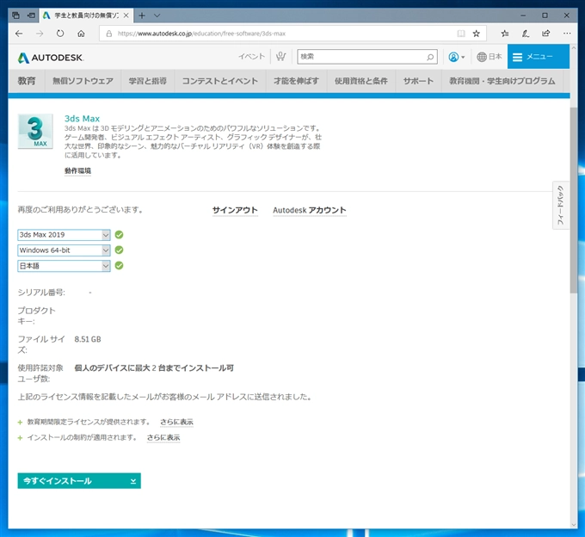Open the web notes pen icon

pos(526,34)
